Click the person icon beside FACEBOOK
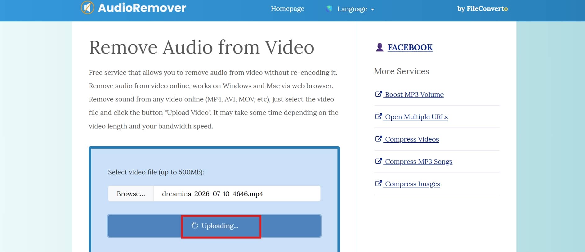Image resolution: width=585 pixels, height=252 pixels. tap(380, 47)
